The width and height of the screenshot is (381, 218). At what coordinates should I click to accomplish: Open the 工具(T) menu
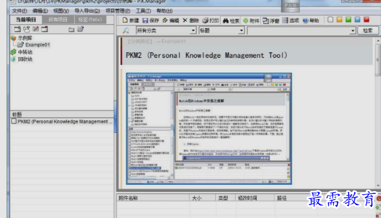click(x=143, y=11)
